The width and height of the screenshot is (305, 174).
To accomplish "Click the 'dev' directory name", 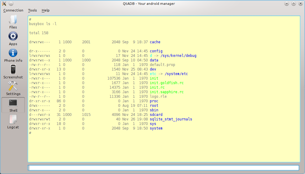I will click(153, 69).
